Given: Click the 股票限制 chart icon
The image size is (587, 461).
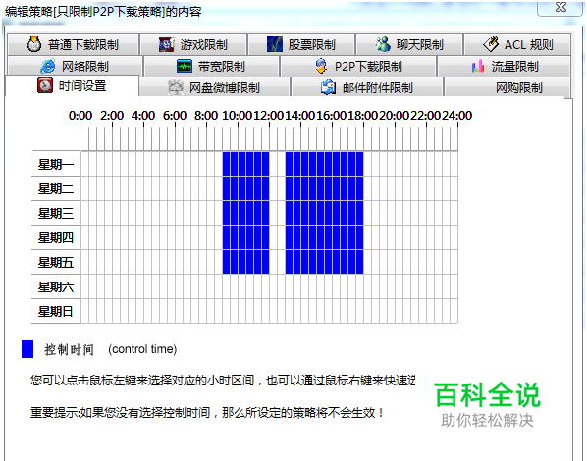Looking at the screenshot, I should (275, 44).
